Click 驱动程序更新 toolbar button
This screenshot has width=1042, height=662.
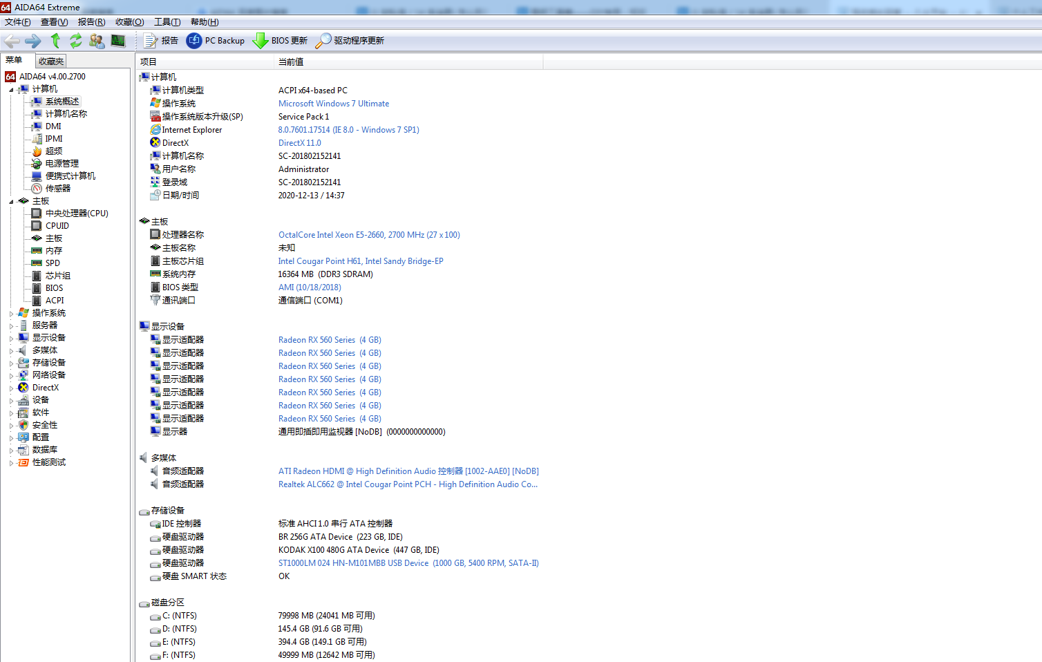click(350, 41)
